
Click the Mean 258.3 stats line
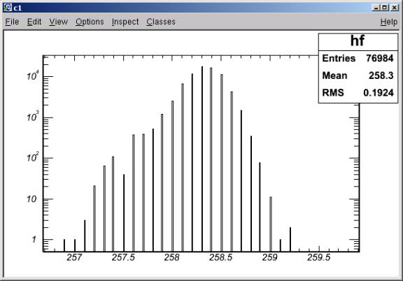pyautogui.click(x=358, y=75)
